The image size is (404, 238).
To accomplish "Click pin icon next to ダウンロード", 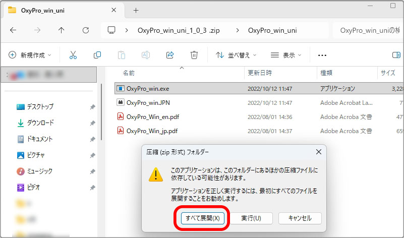I will click(x=92, y=123).
